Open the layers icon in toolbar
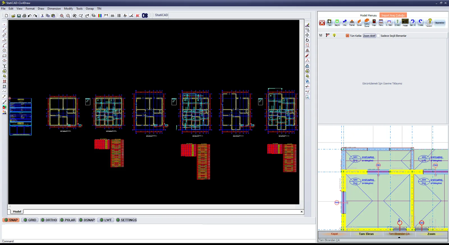 (x=93, y=16)
